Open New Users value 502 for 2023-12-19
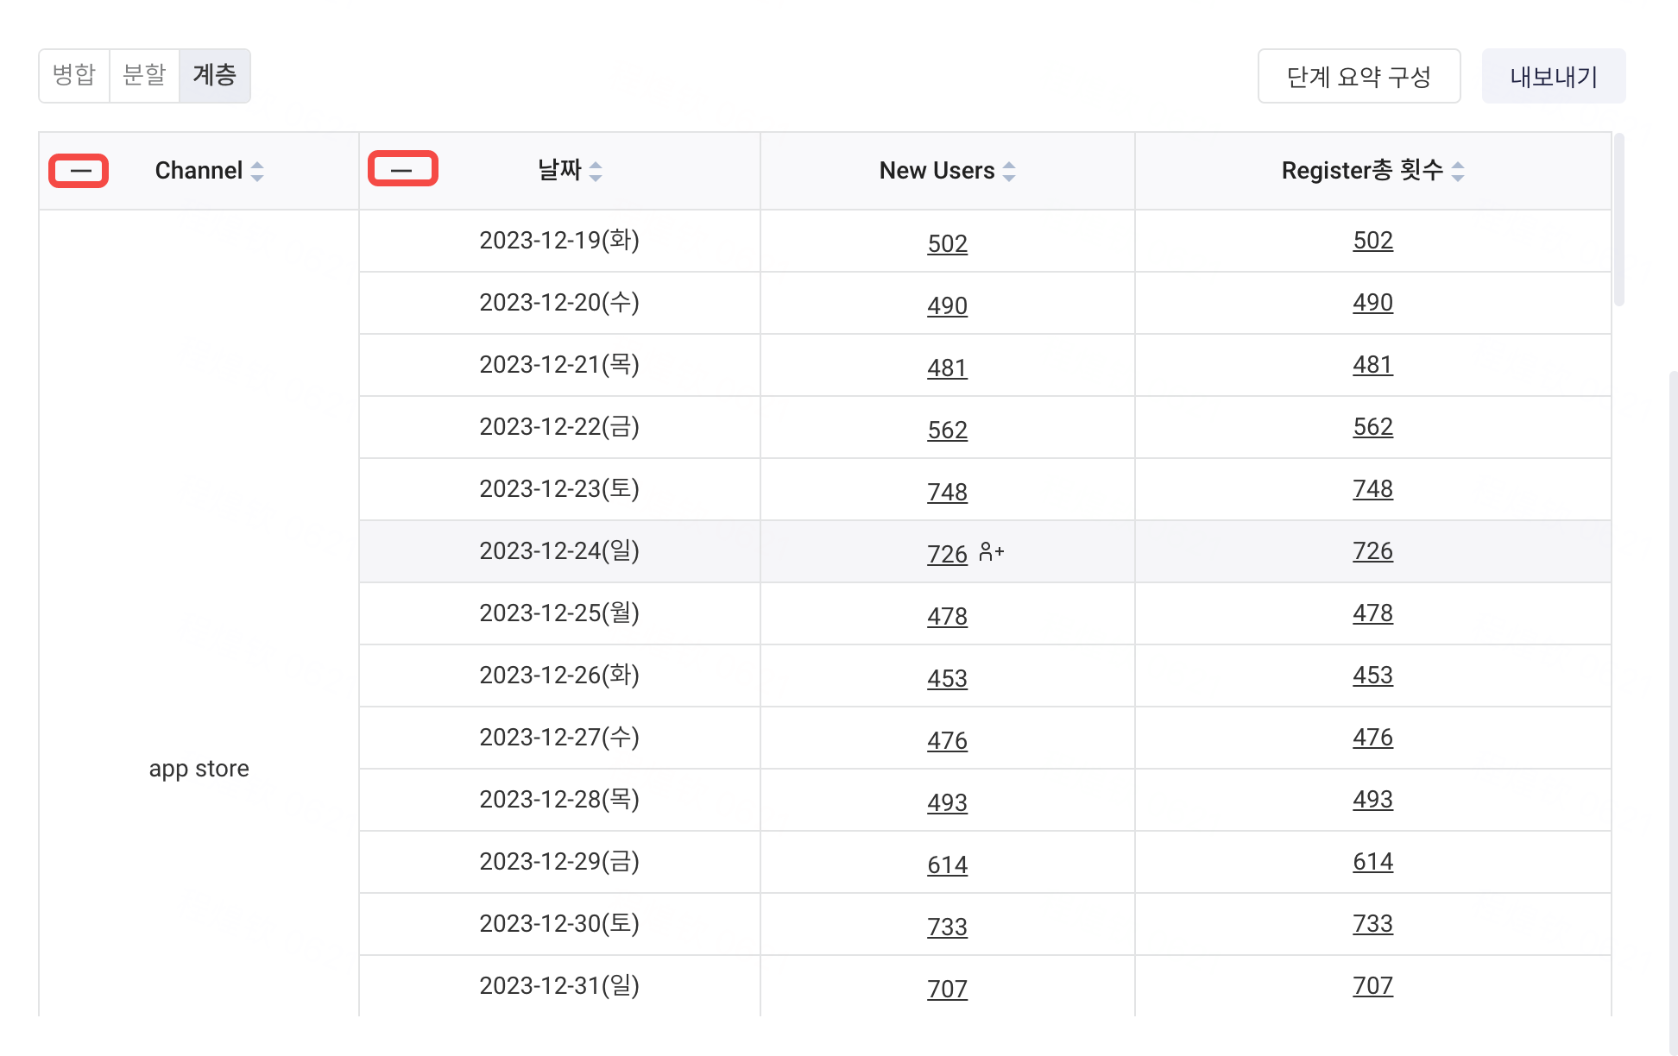 (947, 243)
